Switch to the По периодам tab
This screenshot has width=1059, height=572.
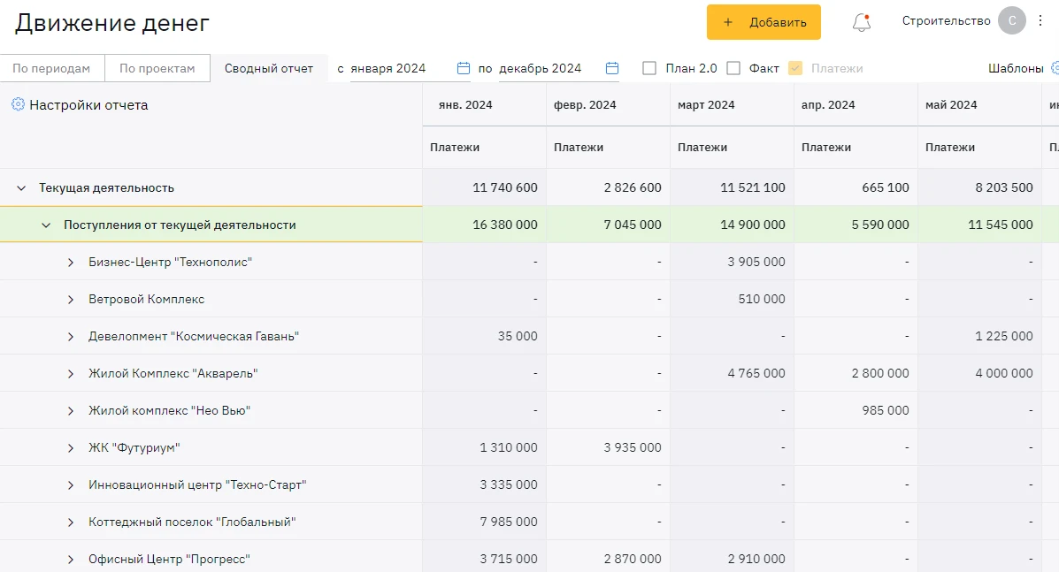(51, 68)
